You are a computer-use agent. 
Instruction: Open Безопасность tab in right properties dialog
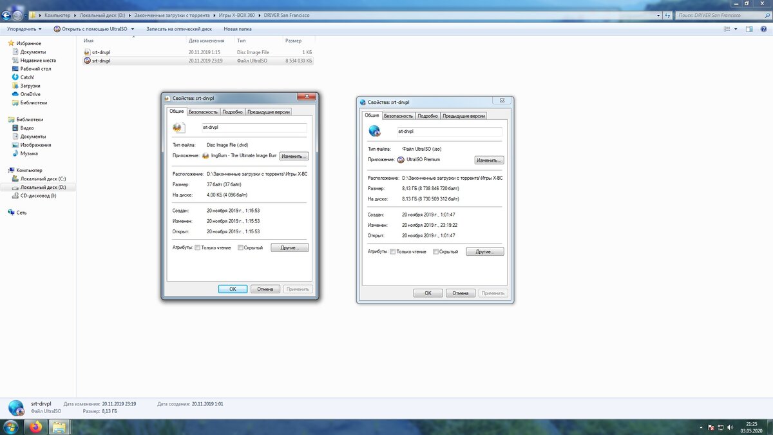(398, 116)
